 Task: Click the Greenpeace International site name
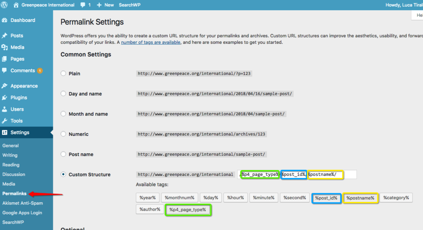click(x=48, y=5)
